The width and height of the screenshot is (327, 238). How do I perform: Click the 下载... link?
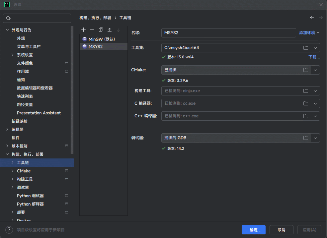pyautogui.click(x=314, y=57)
